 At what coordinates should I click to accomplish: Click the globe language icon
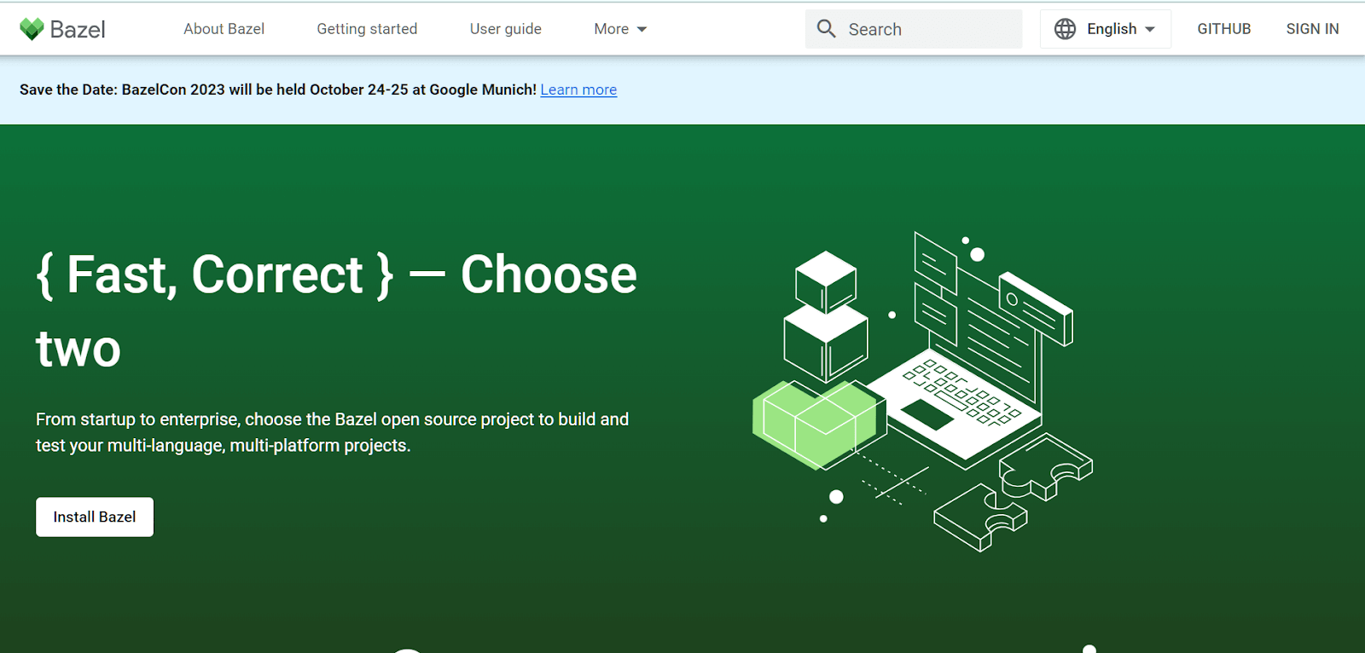1065,29
